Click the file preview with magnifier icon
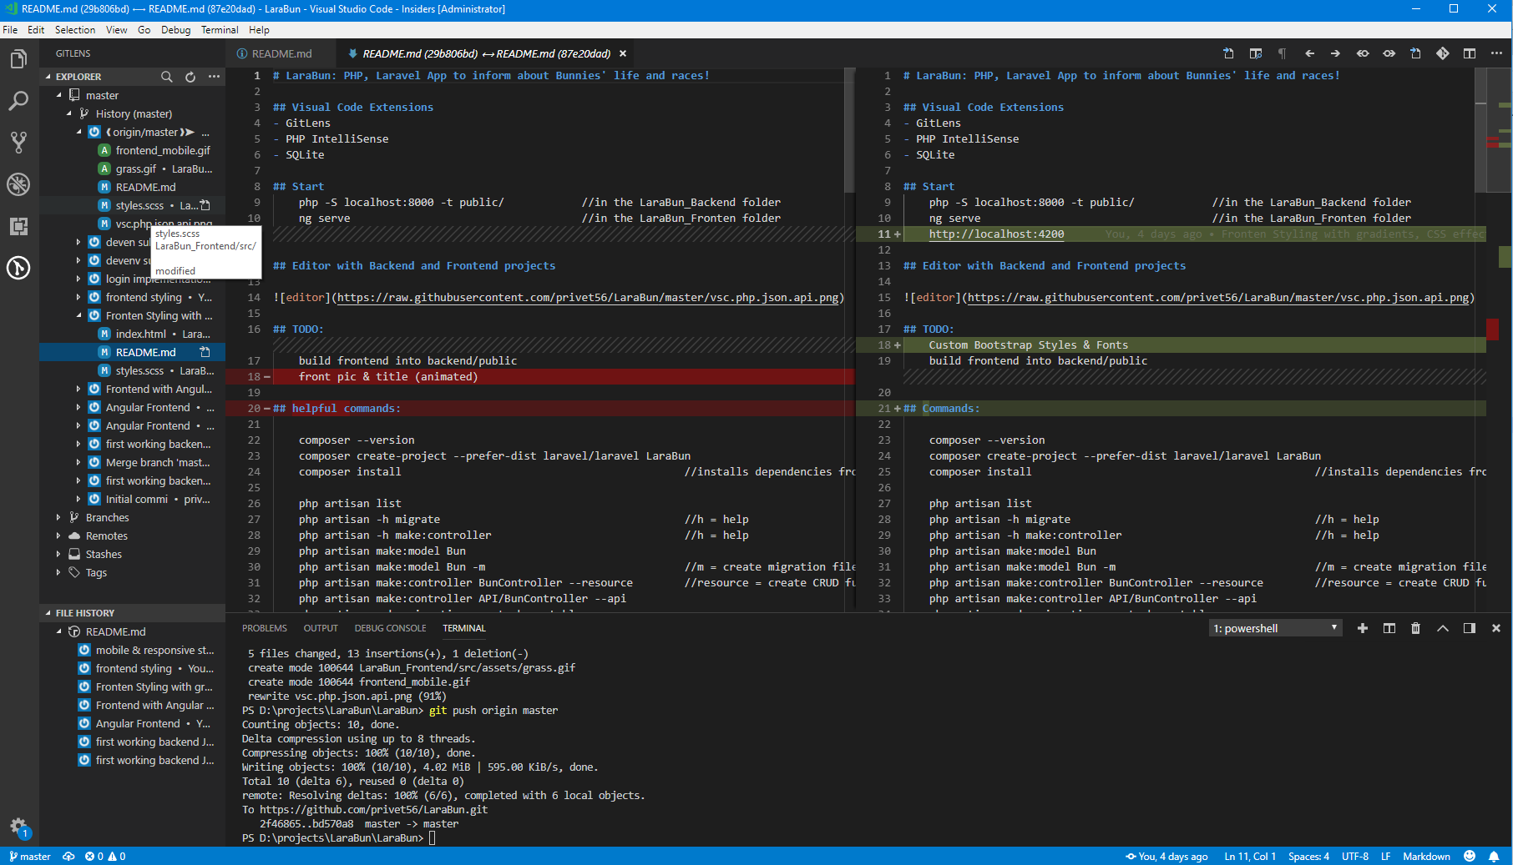This screenshot has width=1513, height=865. [x=1255, y=53]
